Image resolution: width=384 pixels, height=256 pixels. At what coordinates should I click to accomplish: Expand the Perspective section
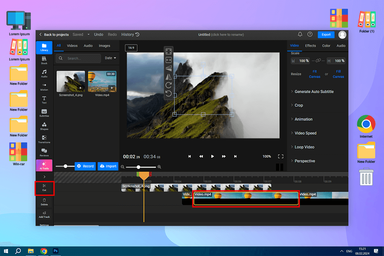(303, 161)
